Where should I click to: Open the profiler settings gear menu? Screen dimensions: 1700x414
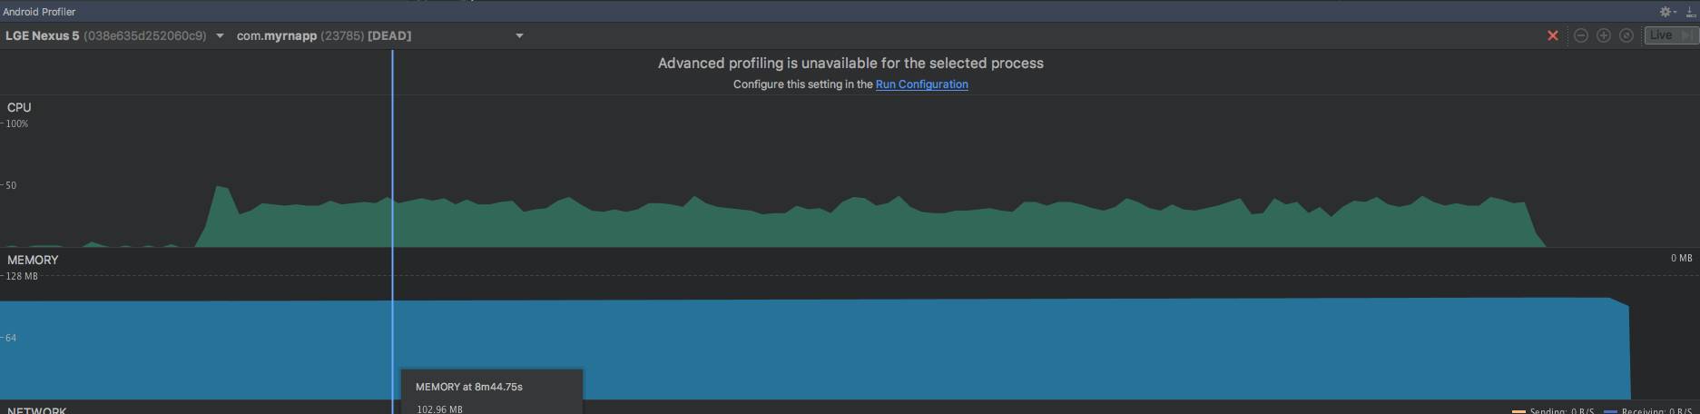tap(1666, 12)
